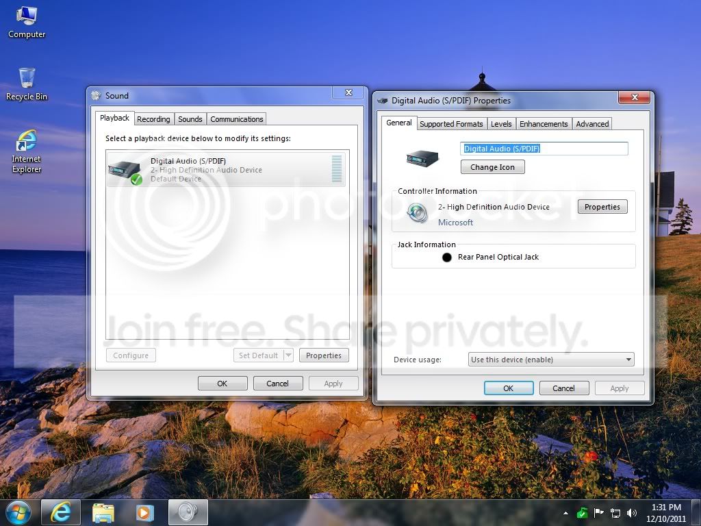Switch to the Levels tab
701x526 pixels.
501,124
